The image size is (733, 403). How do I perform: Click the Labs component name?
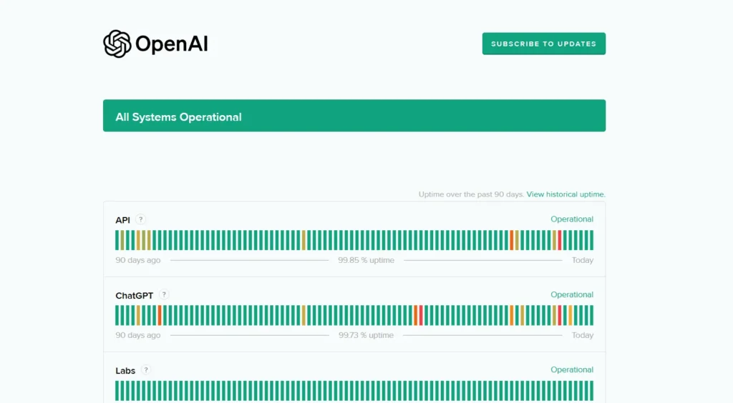click(x=125, y=371)
